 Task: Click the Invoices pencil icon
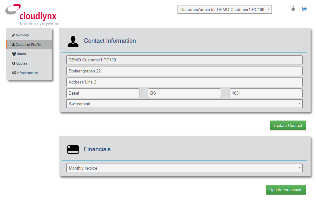[14, 35]
